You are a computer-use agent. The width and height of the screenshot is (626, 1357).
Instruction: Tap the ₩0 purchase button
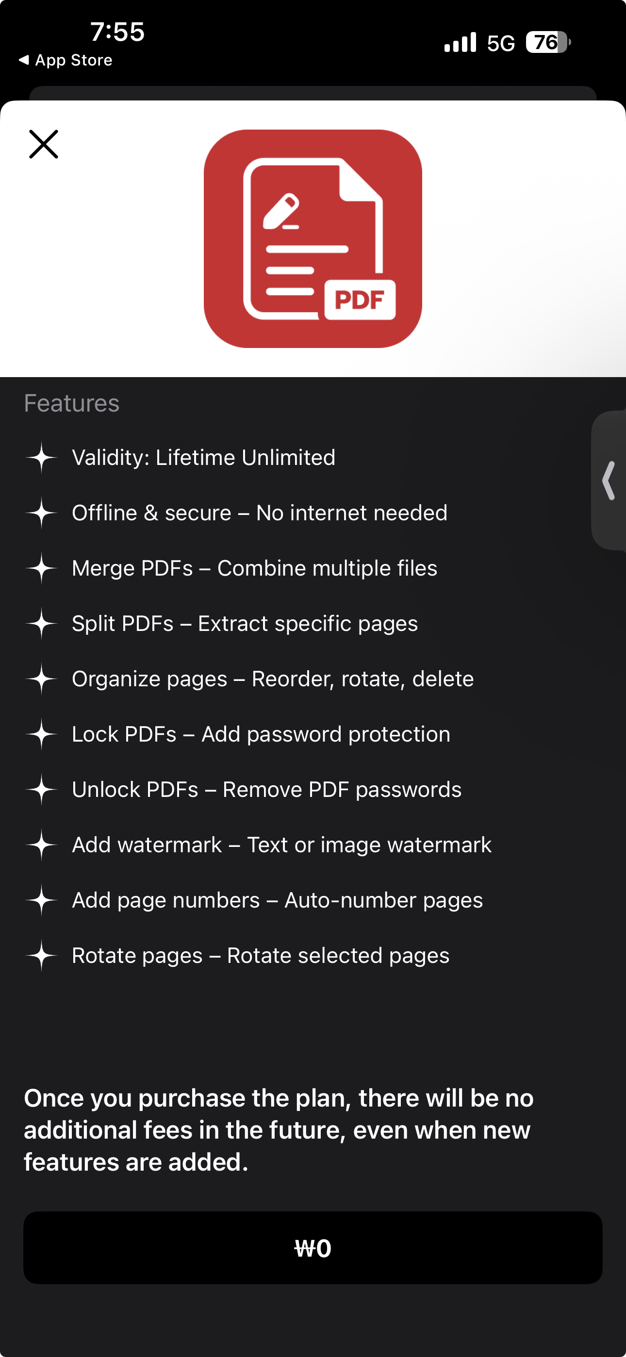313,1247
